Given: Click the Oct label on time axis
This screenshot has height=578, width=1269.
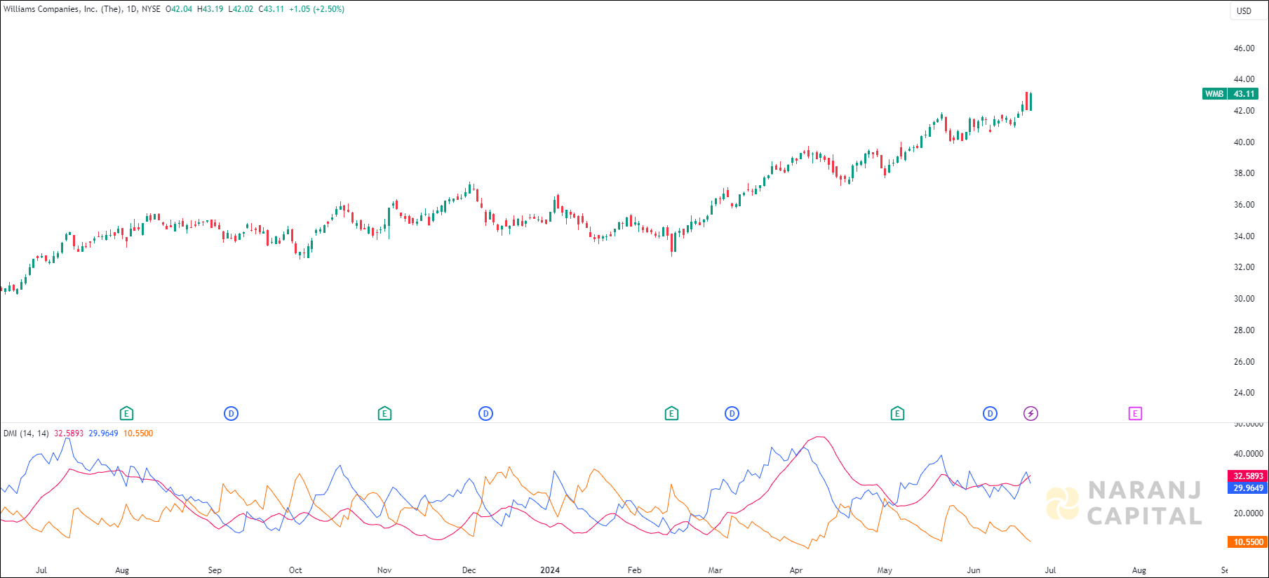Looking at the screenshot, I should pyautogui.click(x=295, y=570).
